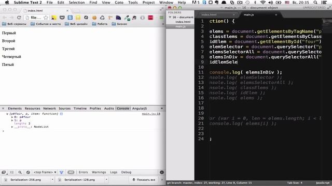Show options for Serialization-128.png download
This screenshot has height=186, width=332.
tap(106, 180)
